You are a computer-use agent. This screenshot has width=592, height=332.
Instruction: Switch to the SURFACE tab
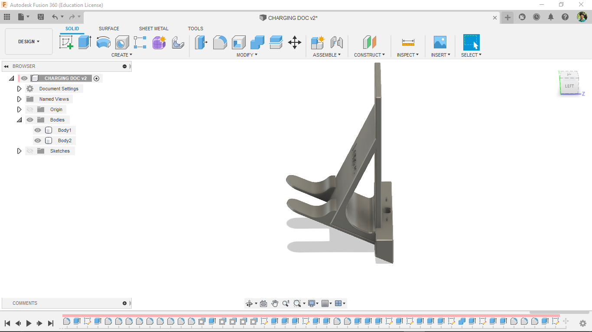109,29
